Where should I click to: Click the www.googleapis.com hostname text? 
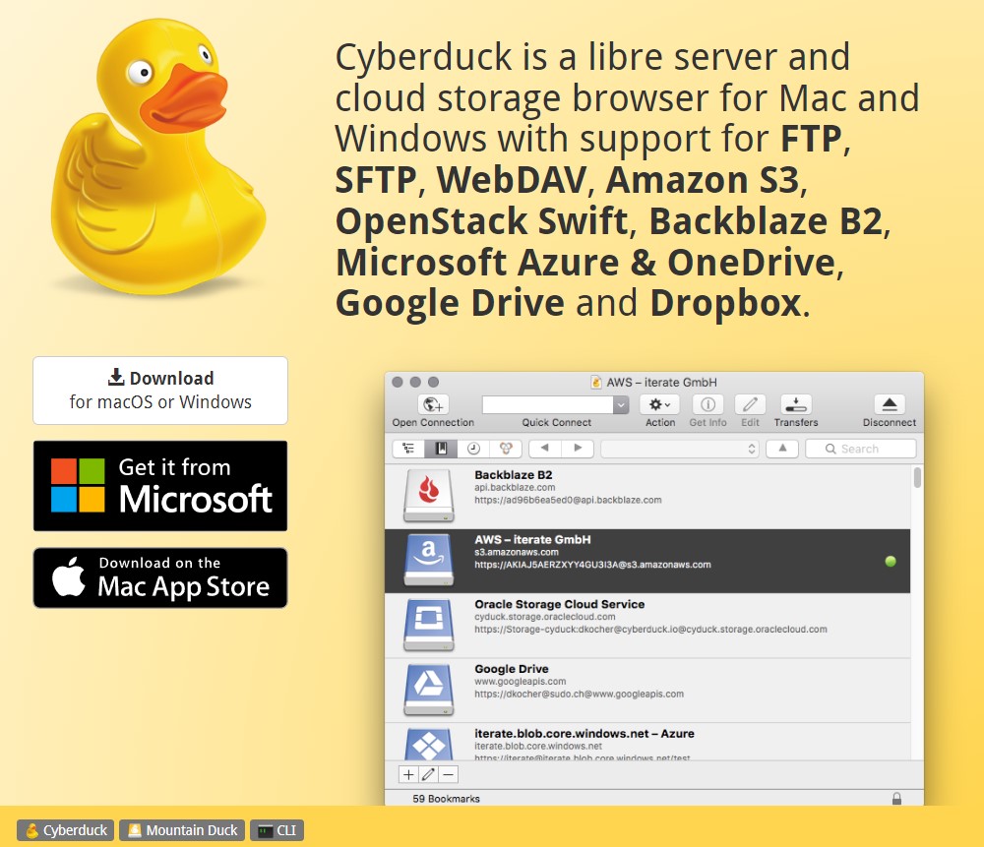(x=521, y=682)
